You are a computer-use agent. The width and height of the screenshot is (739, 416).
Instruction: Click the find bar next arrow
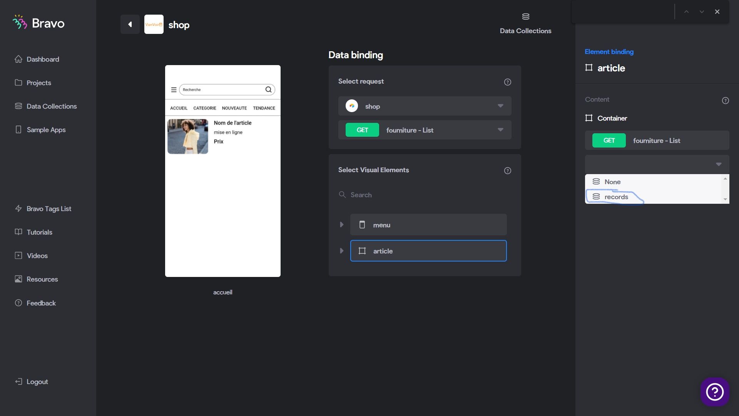702,12
